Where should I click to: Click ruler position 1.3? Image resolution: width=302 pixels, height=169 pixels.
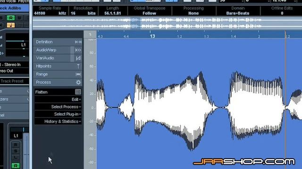(x=206, y=37)
